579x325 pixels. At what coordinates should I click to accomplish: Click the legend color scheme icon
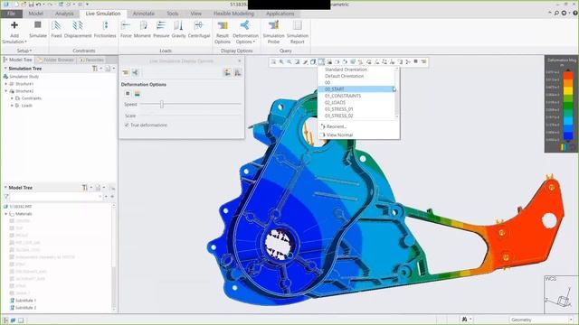pos(564,147)
